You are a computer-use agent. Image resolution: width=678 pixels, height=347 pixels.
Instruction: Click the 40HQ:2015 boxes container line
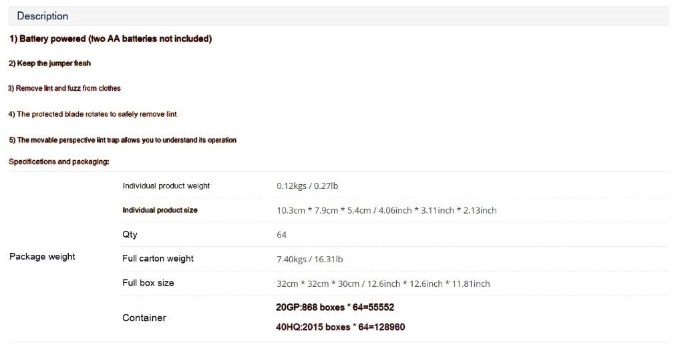click(x=340, y=327)
